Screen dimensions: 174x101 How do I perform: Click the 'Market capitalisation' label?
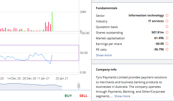110,38
